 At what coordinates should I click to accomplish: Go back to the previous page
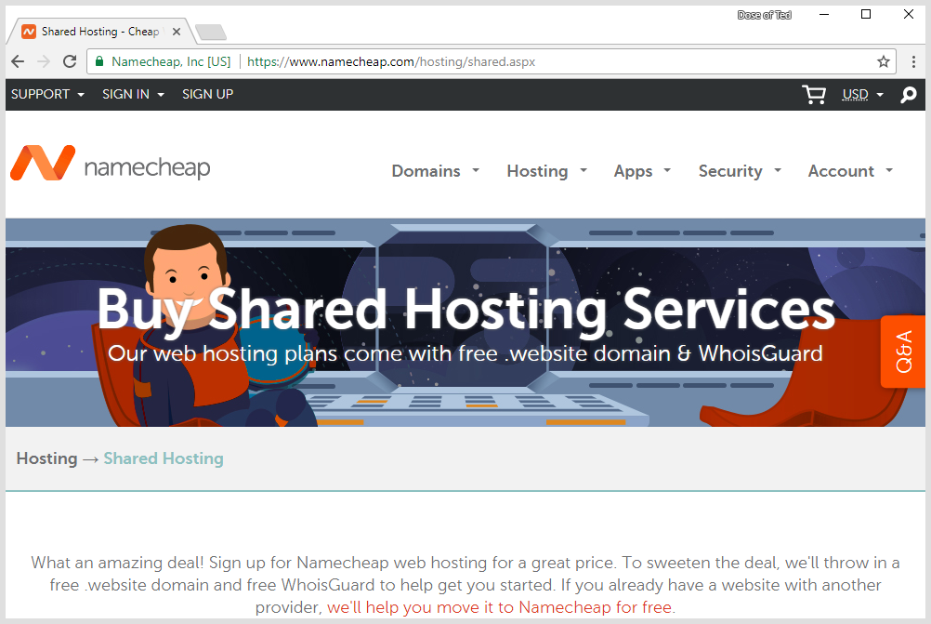(x=17, y=61)
